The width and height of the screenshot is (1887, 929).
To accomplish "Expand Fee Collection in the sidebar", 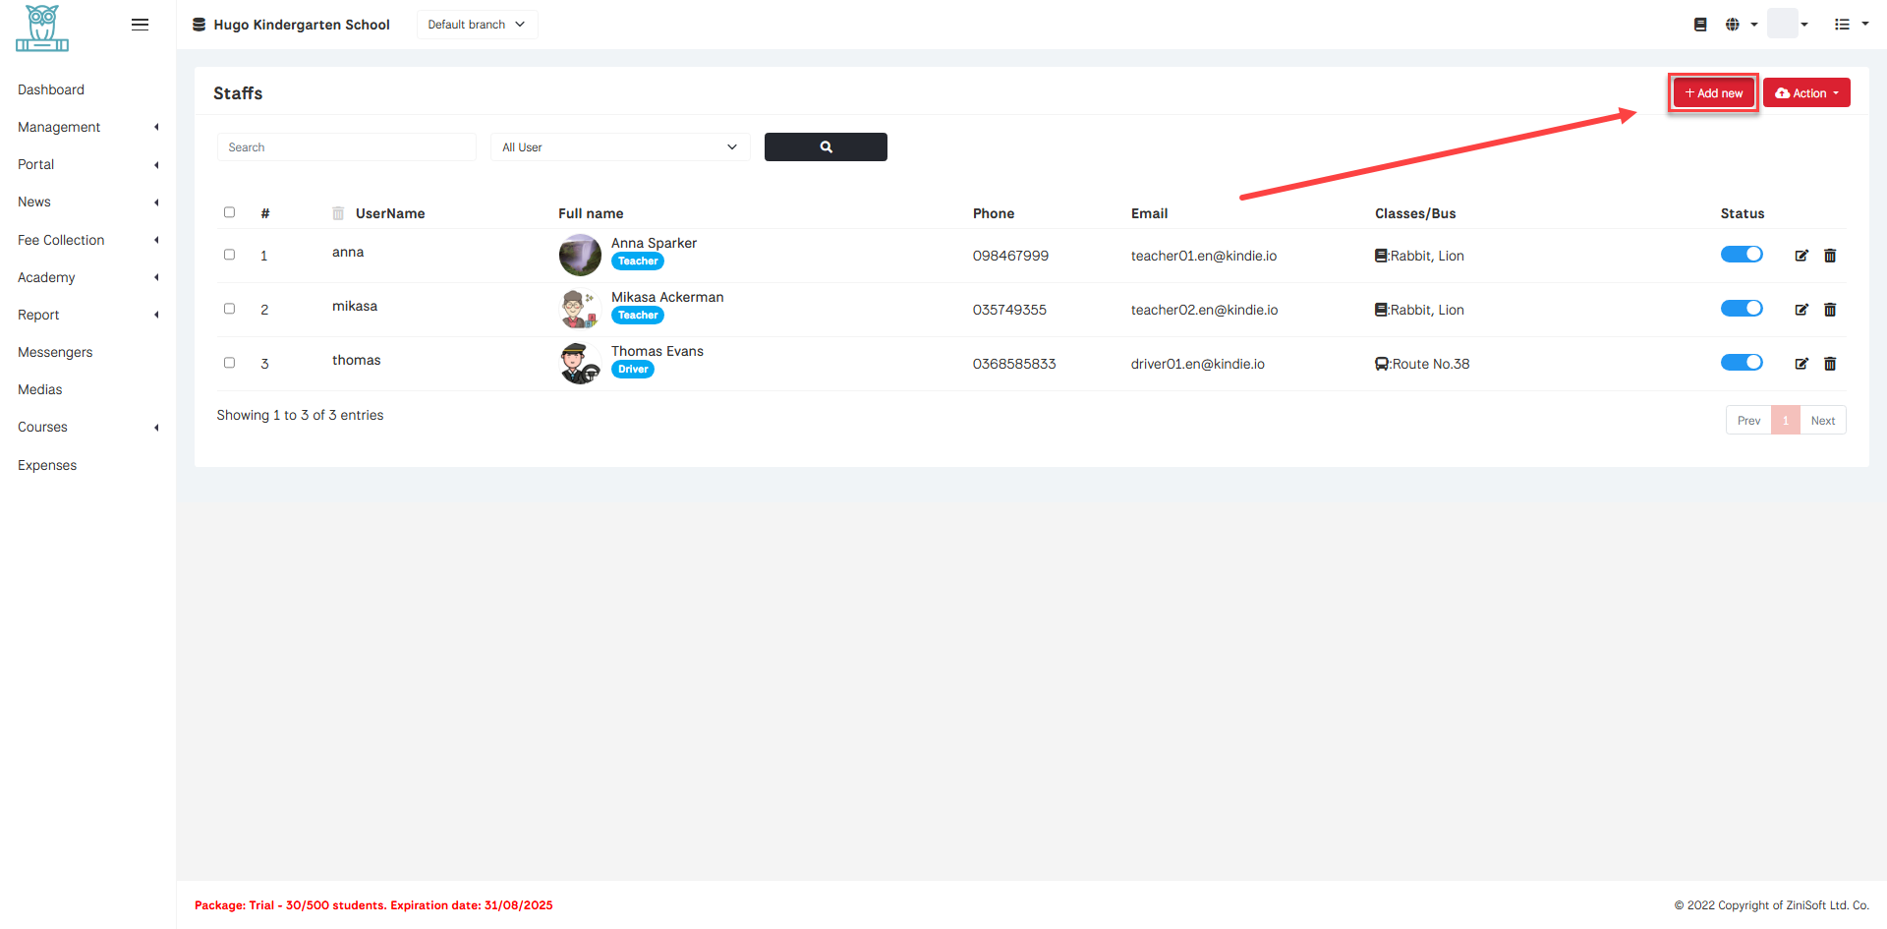I will (87, 240).
